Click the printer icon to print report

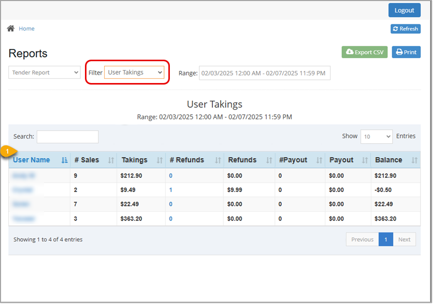click(398, 52)
